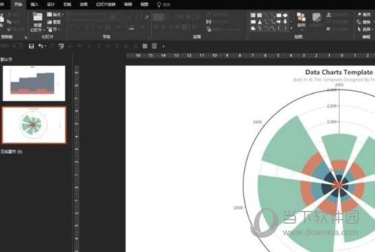Image resolution: width=375 pixels, height=252 pixels.
Task: Open the font size combo box
Action: click(x=115, y=17)
